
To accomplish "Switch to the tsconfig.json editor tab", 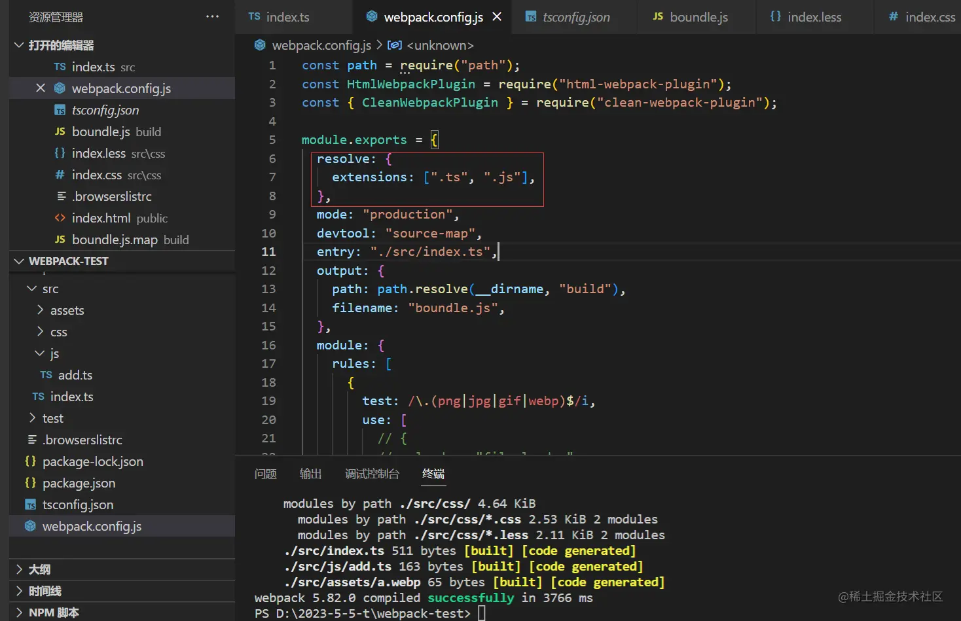I will click(x=576, y=17).
